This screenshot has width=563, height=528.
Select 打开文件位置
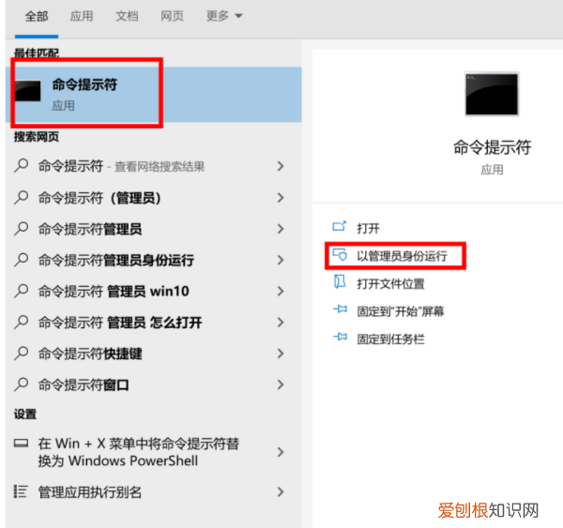point(390,283)
